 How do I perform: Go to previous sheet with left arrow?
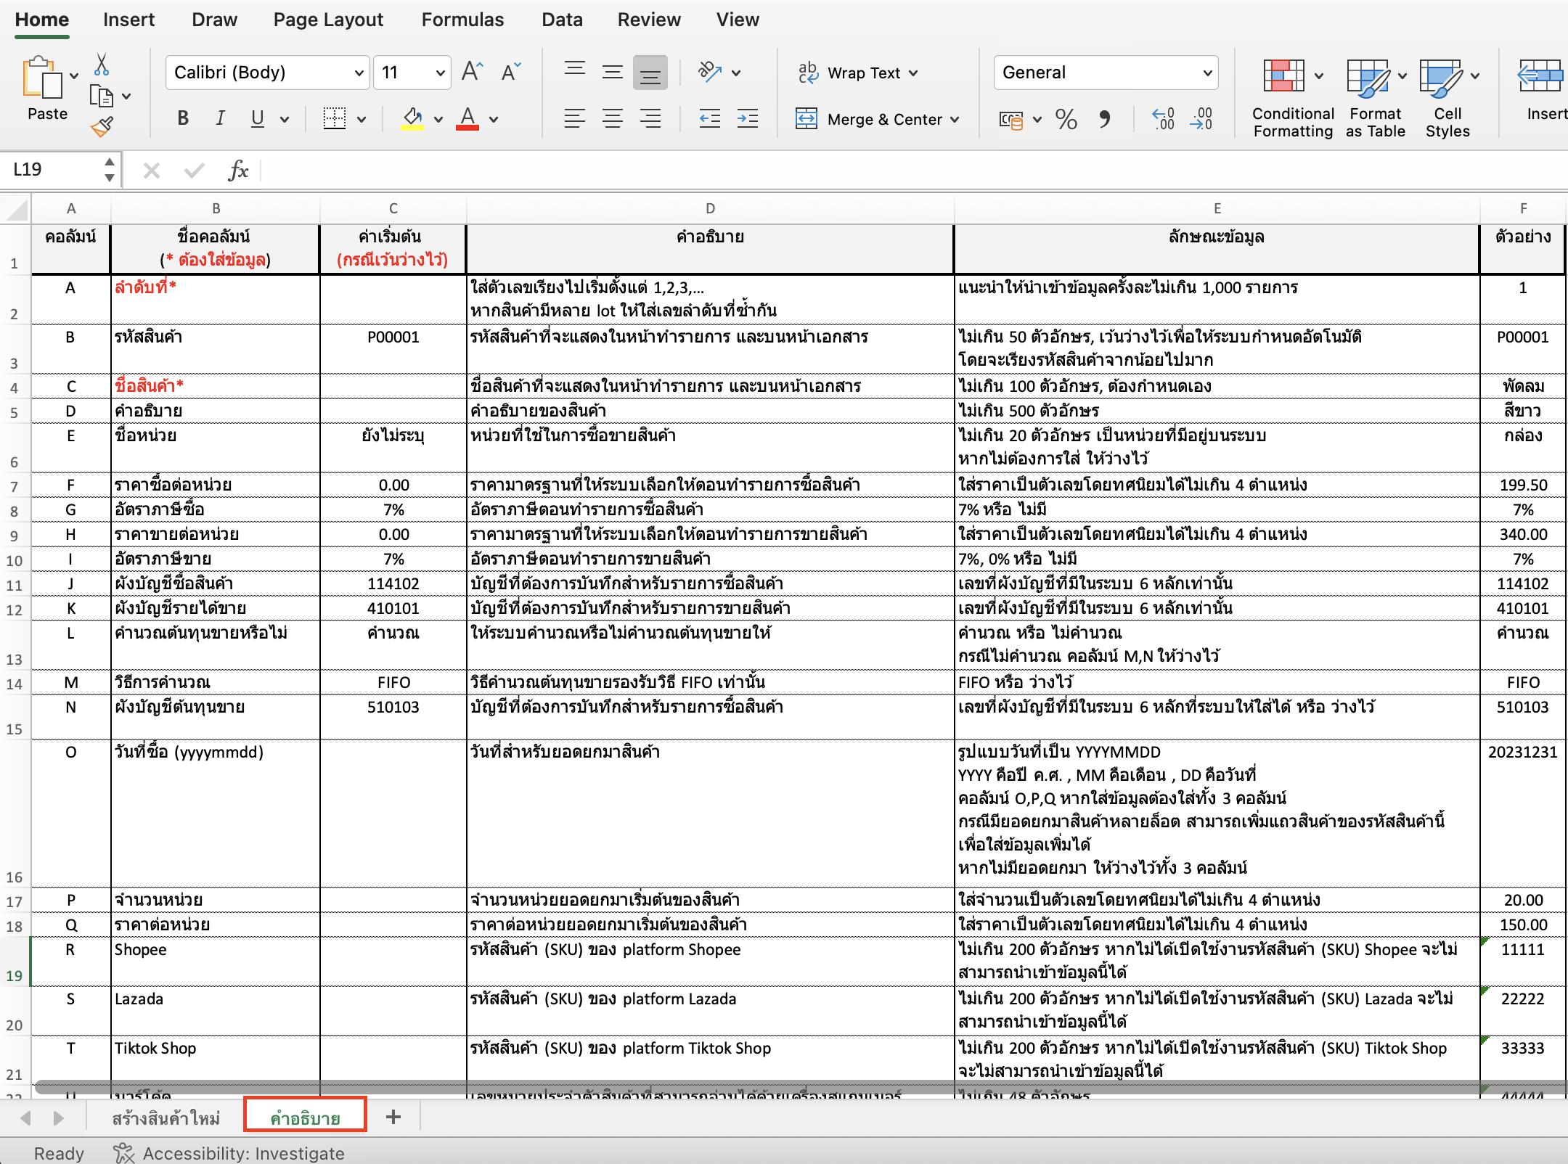pyautogui.click(x=25, y=1118)
